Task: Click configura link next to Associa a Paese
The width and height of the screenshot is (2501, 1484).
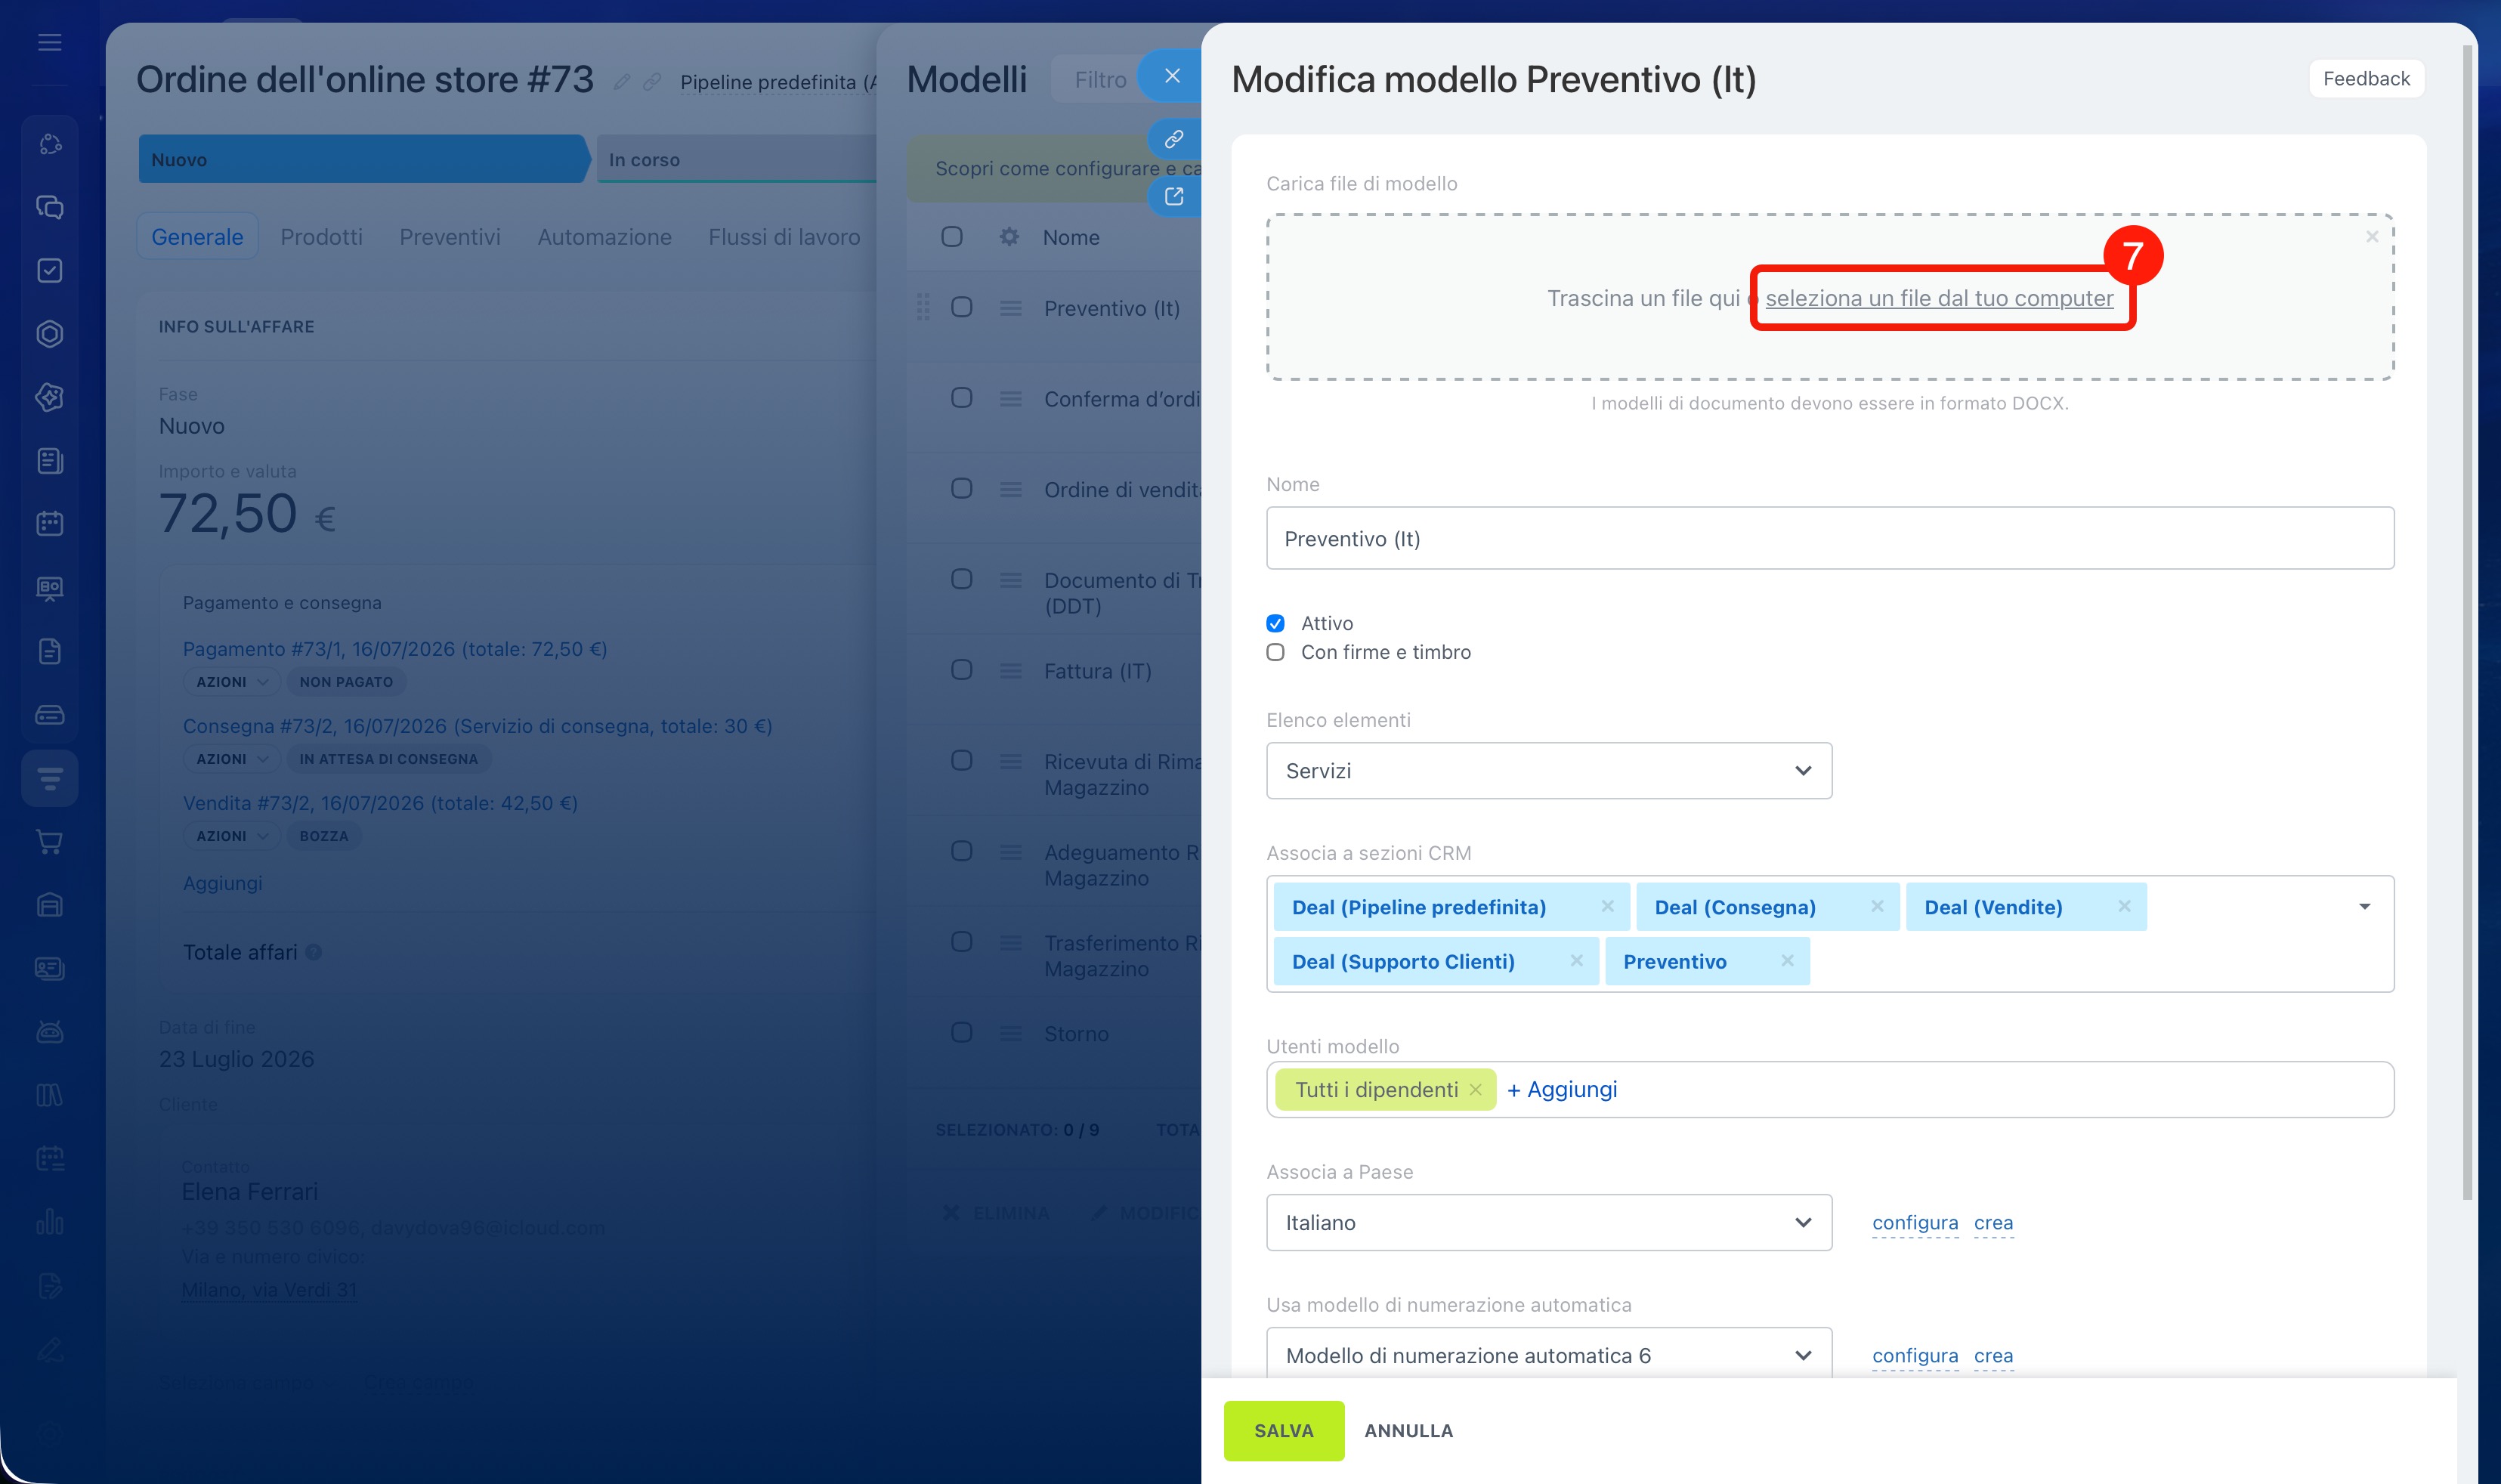Action: [1915, 1223]
